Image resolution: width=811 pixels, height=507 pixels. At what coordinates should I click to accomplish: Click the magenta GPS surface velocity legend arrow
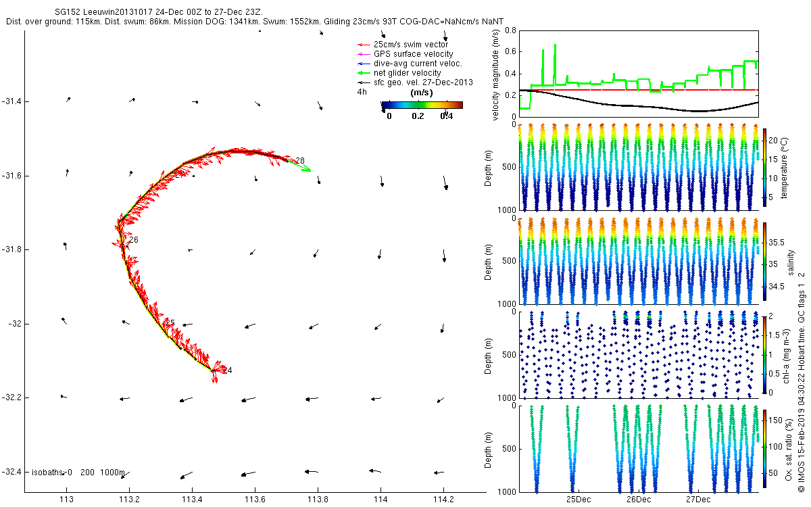[363, 54]
